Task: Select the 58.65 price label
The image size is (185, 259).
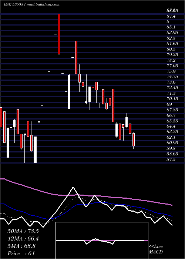Action: pos(172,154)
